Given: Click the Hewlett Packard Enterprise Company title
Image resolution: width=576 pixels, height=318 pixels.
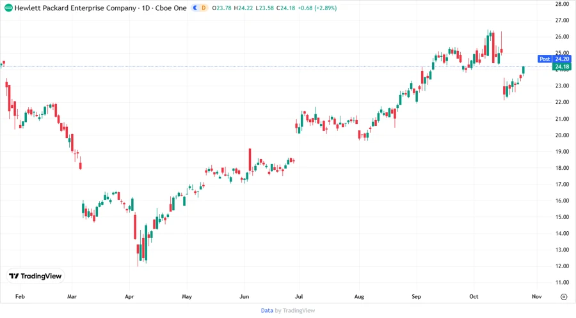Looking at the screenshot, I should pos(76,8).
